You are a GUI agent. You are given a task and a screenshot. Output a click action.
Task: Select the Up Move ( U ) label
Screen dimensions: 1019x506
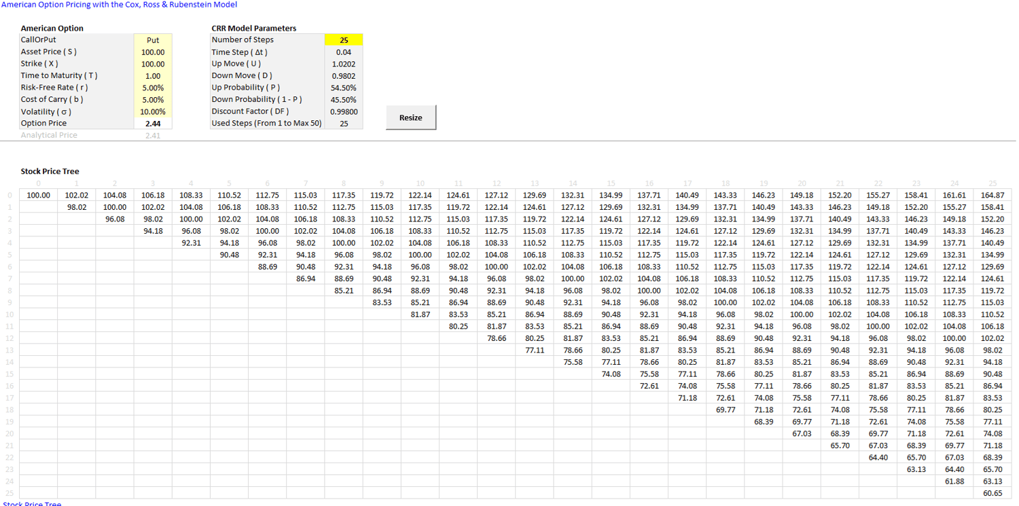point(236,64)
